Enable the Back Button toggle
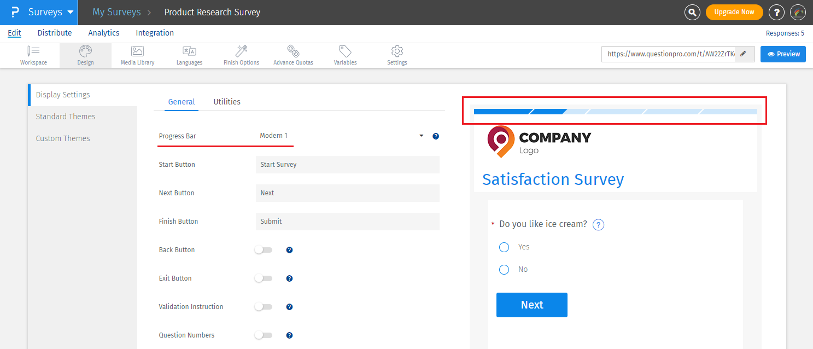 [x=263, y=250]
